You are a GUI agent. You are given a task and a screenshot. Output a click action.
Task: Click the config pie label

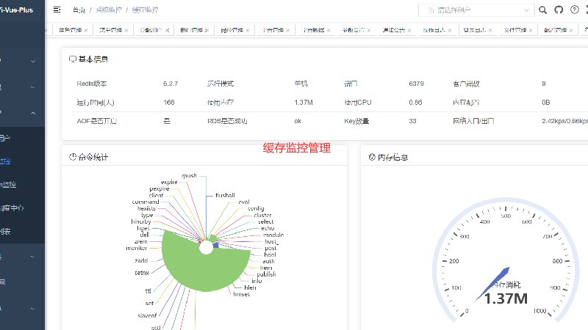[256, 208]
